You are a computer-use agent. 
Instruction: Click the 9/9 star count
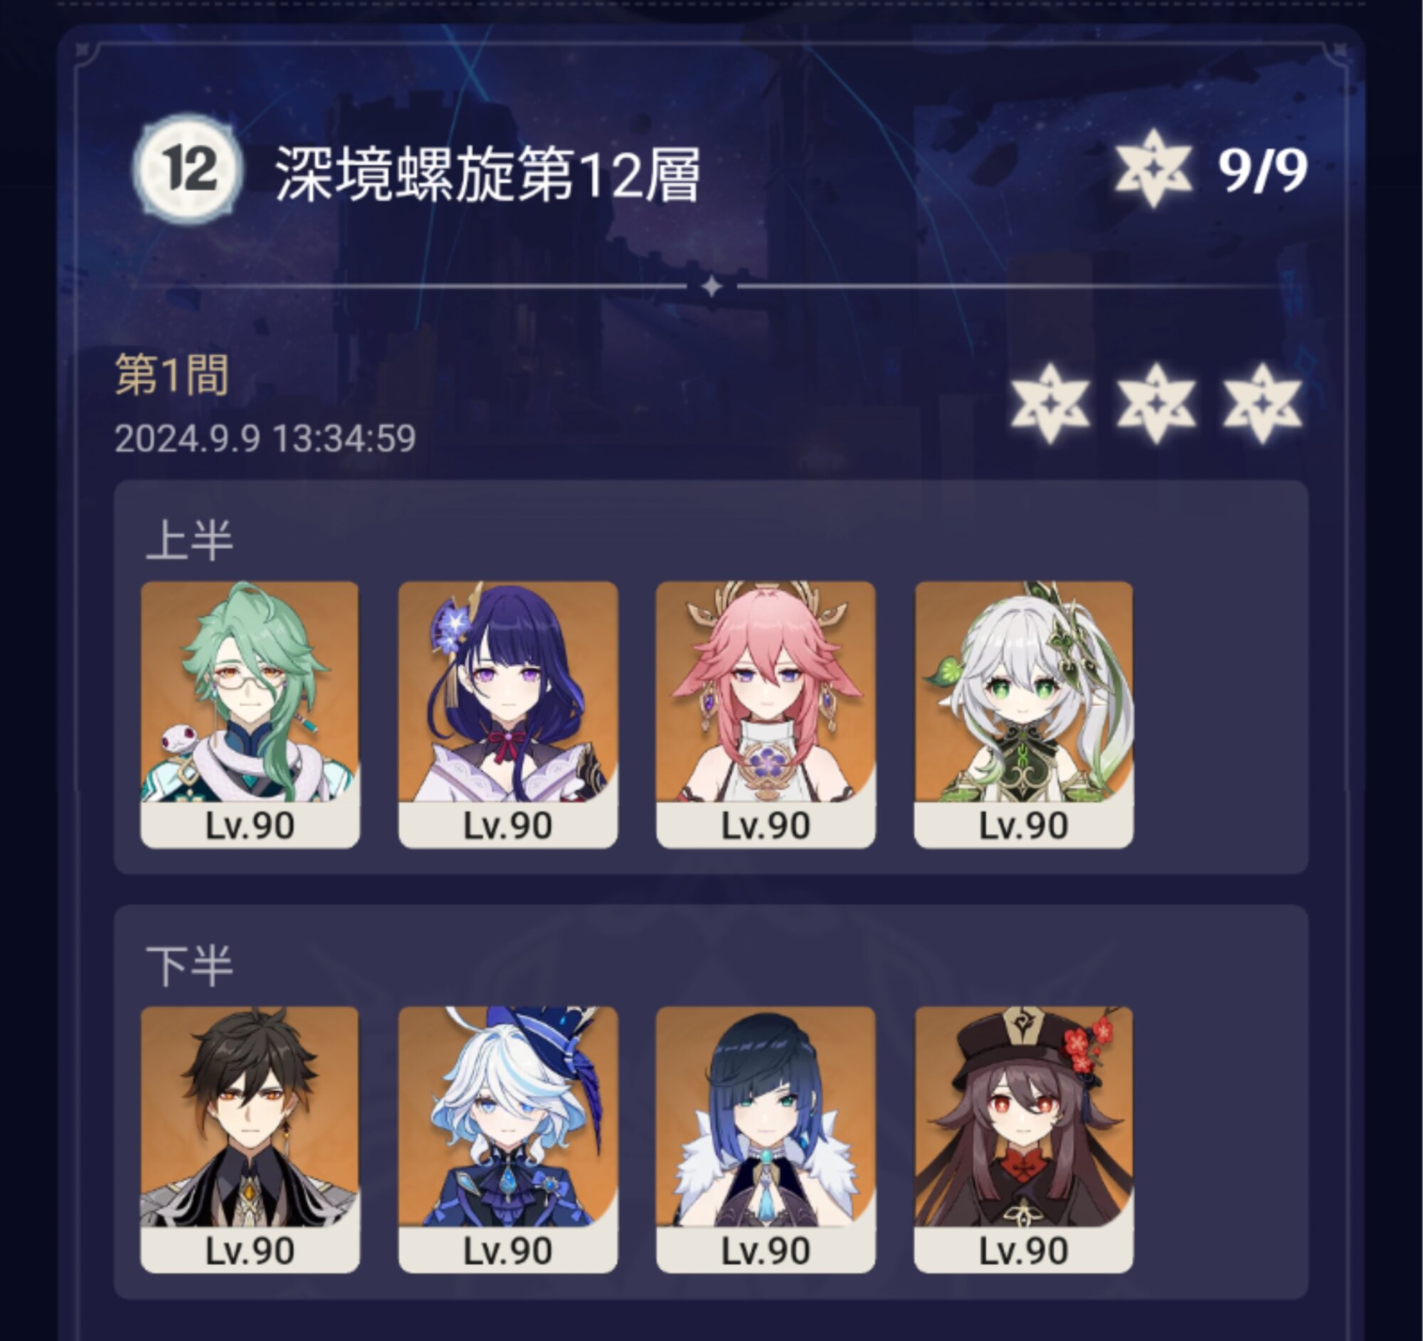coord(1263,170)
